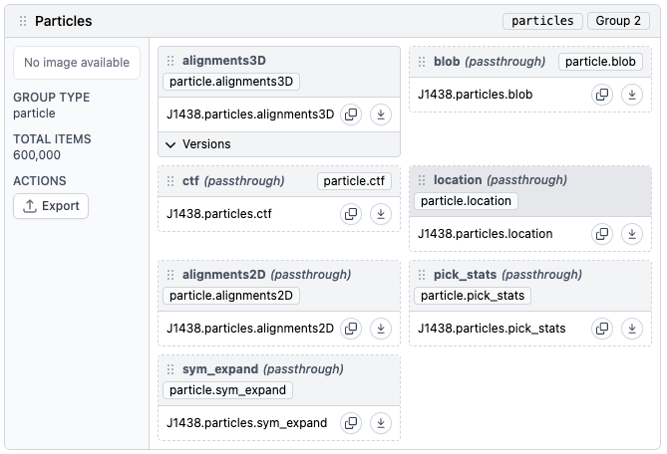
Task: Download the blob passthrough result
Action: point(632,96)
